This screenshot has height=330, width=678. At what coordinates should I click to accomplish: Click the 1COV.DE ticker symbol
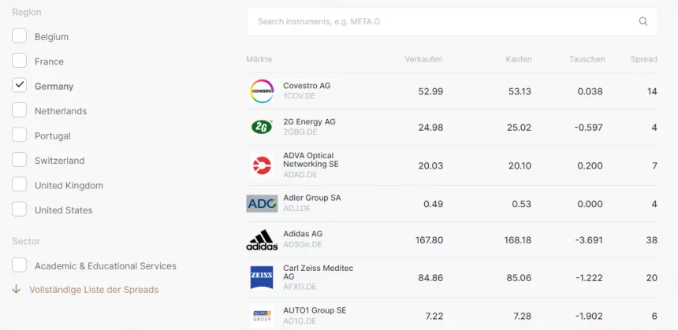click(300, 96)
